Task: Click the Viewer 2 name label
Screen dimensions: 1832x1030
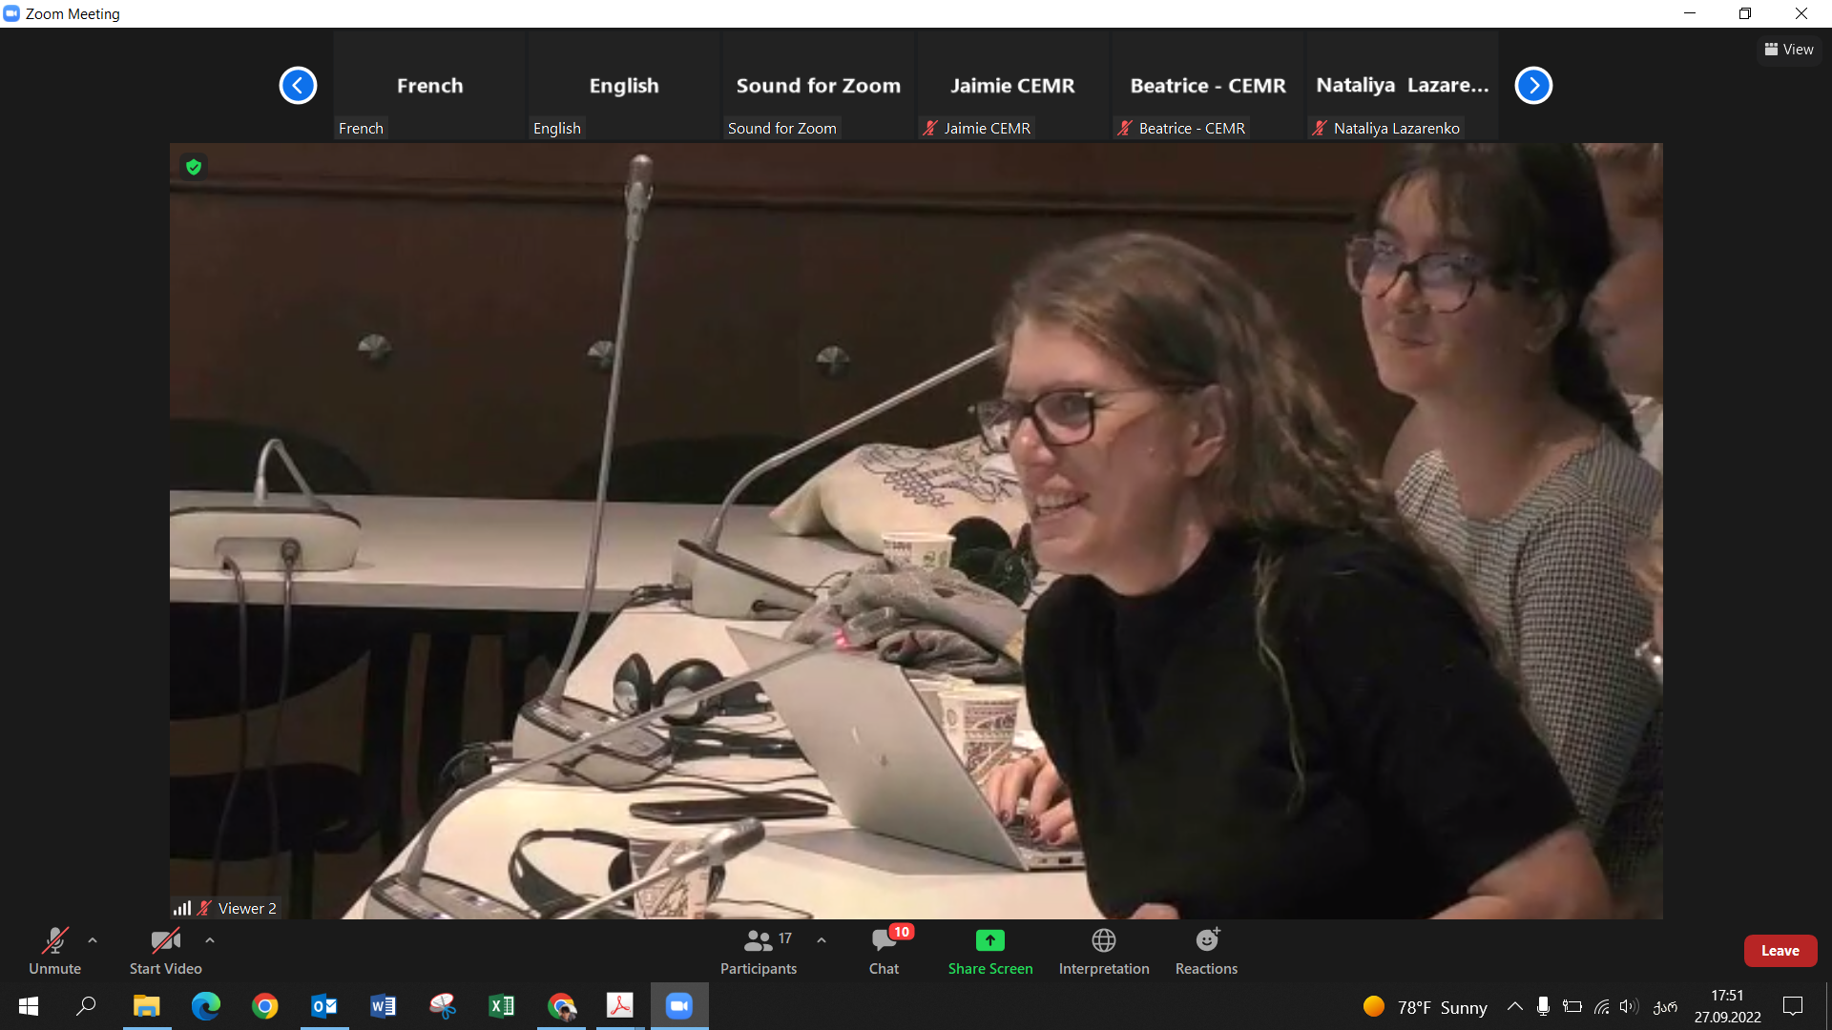Action: (x=247, y=909)
